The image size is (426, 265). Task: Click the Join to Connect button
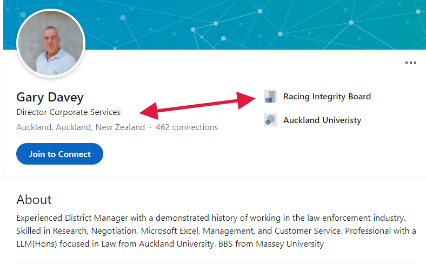coord(60,154)
